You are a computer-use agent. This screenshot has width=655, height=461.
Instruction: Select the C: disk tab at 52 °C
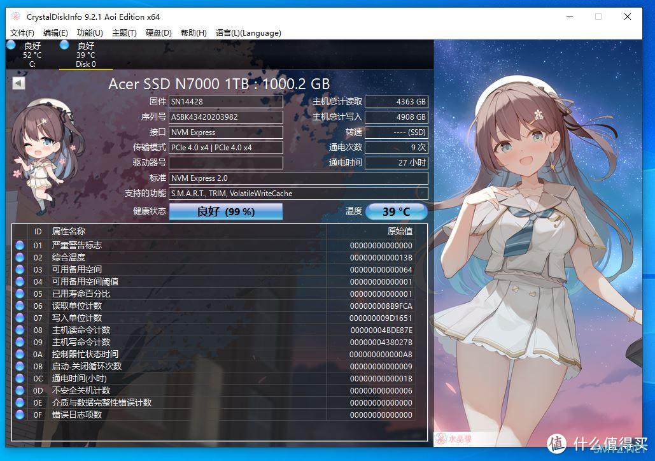click(x=32, y=55)
